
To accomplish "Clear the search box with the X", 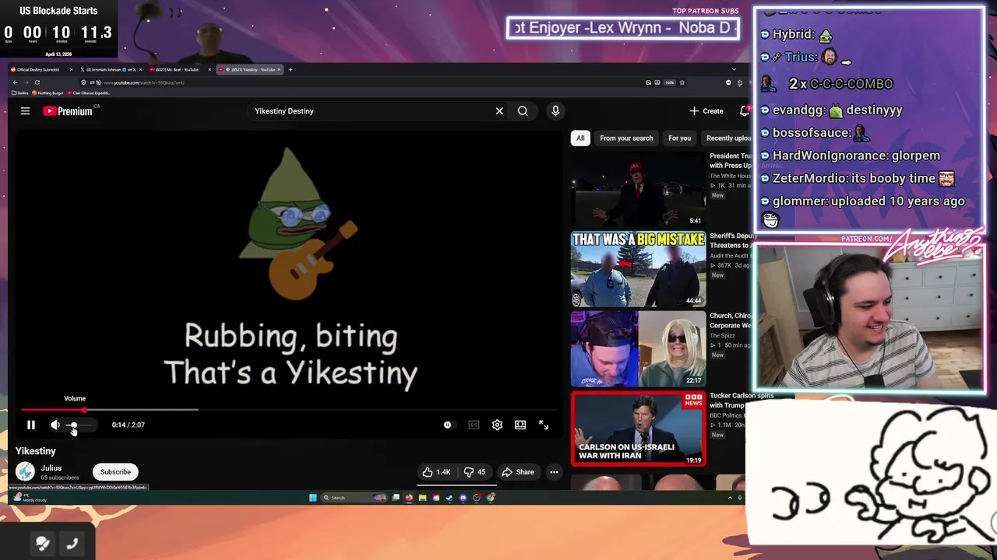I will [x=499, y=111].
